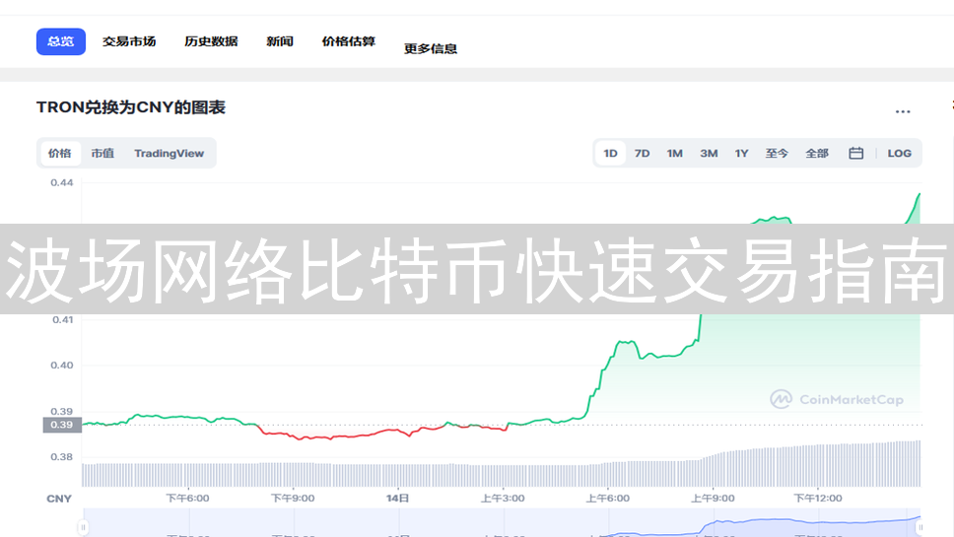Set chart range to 1Y
Screen dimensions: 954x537
(741, 154)
